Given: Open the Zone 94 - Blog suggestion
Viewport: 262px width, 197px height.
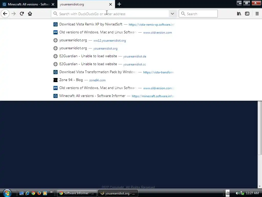Looking at the screenshot, I should (x=114, y=80).
